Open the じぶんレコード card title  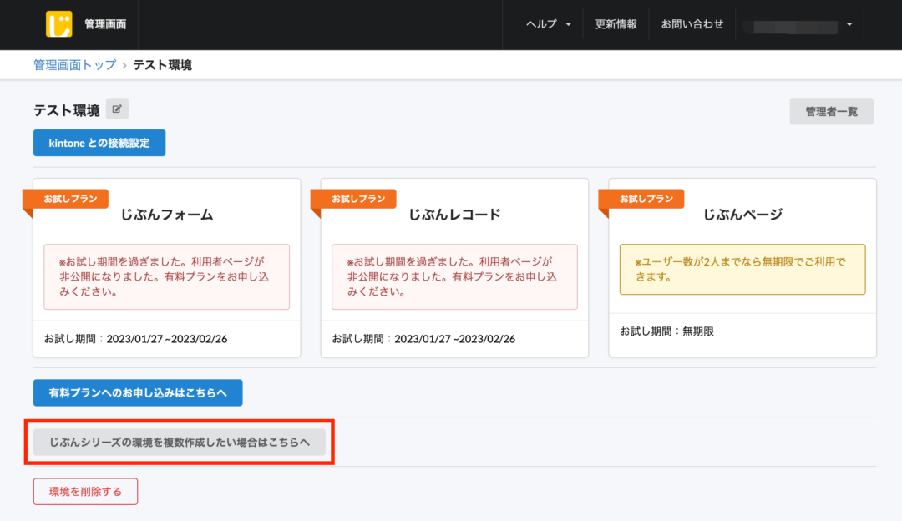[454, 215]
